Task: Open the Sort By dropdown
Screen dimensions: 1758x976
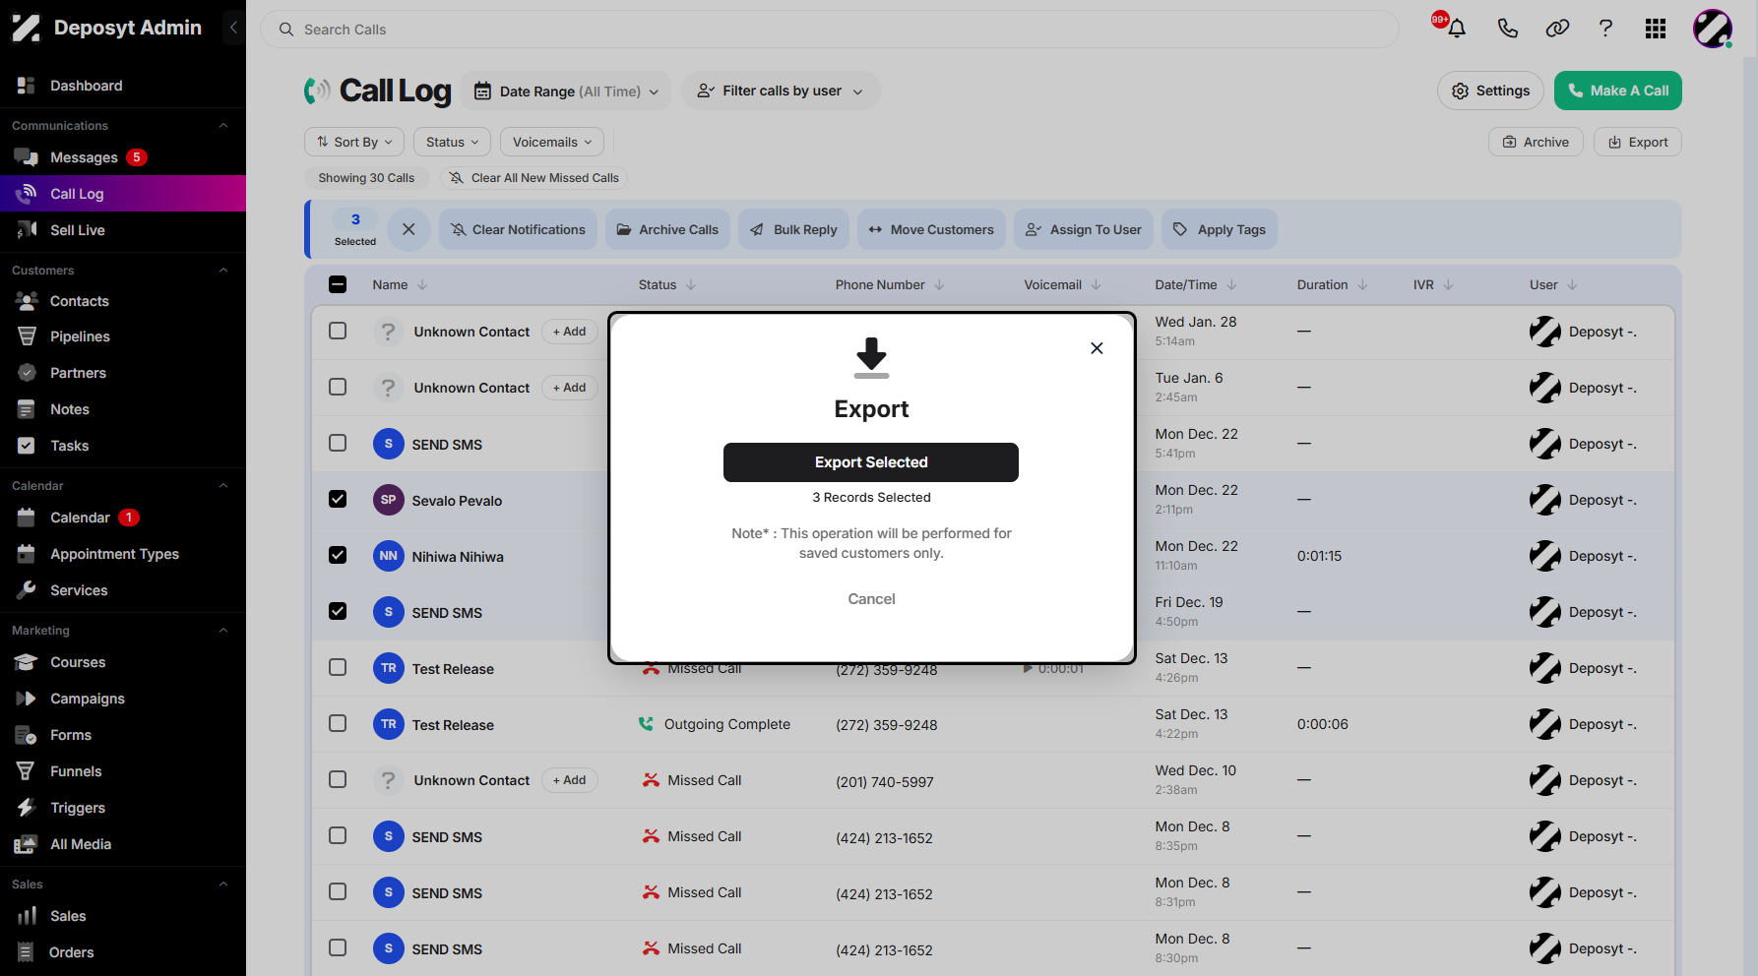Action: click(x=354, y=142)
